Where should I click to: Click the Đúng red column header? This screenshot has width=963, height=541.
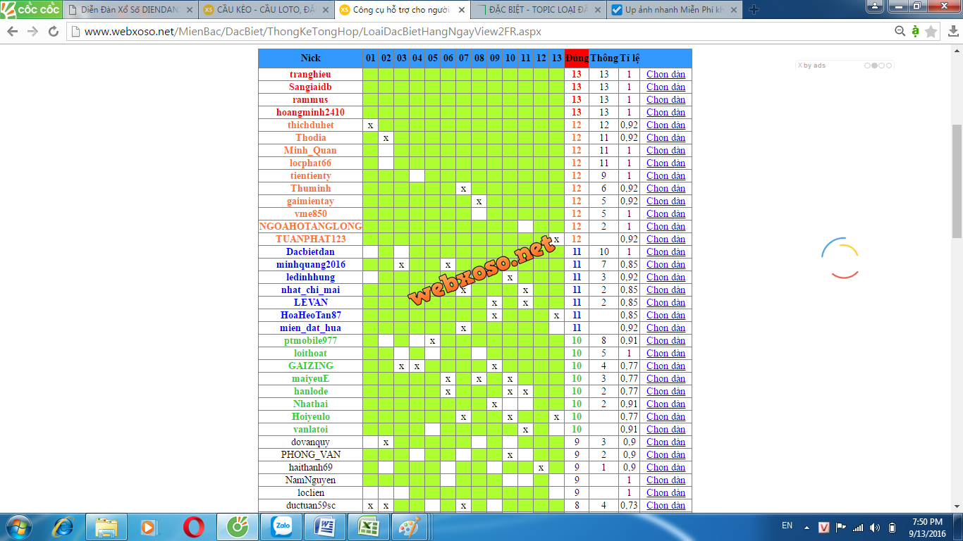[x=577, y=58]
